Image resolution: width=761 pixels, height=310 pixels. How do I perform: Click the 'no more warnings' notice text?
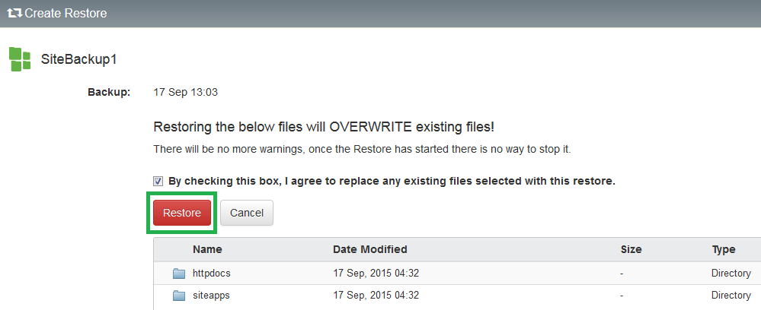(362, 149)
